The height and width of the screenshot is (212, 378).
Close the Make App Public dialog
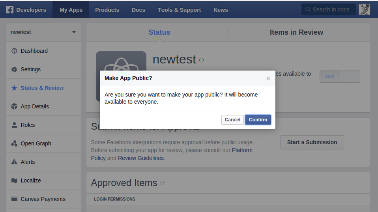tap(268, 78)
